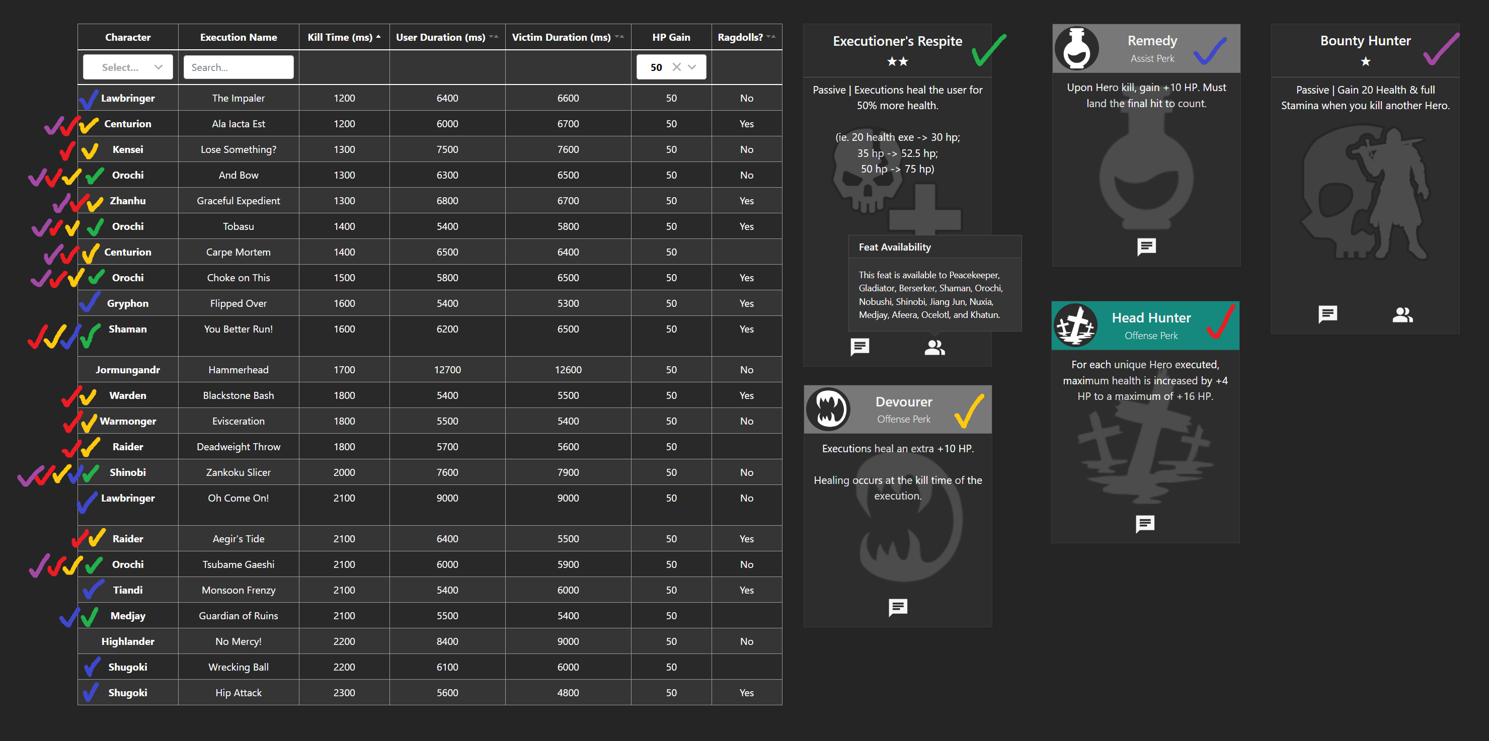Screen dimensions: 1489x741
Task: Click the Remedy flask perk icon
Action: (x=1076, y=49)
